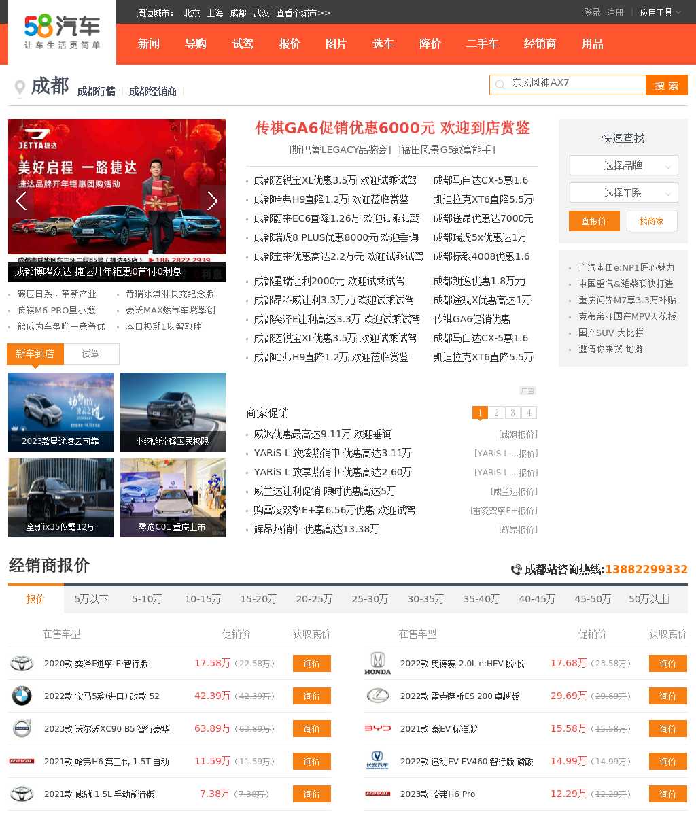The width and height of the screenshot is (696, 816).
Task: Open the 选择品牌 brand dropdown
Action: click(623, 165)
